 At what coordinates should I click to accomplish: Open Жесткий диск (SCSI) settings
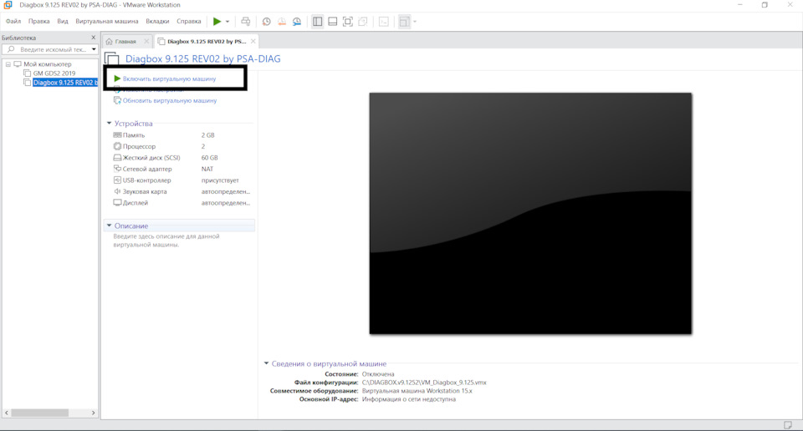151,158
